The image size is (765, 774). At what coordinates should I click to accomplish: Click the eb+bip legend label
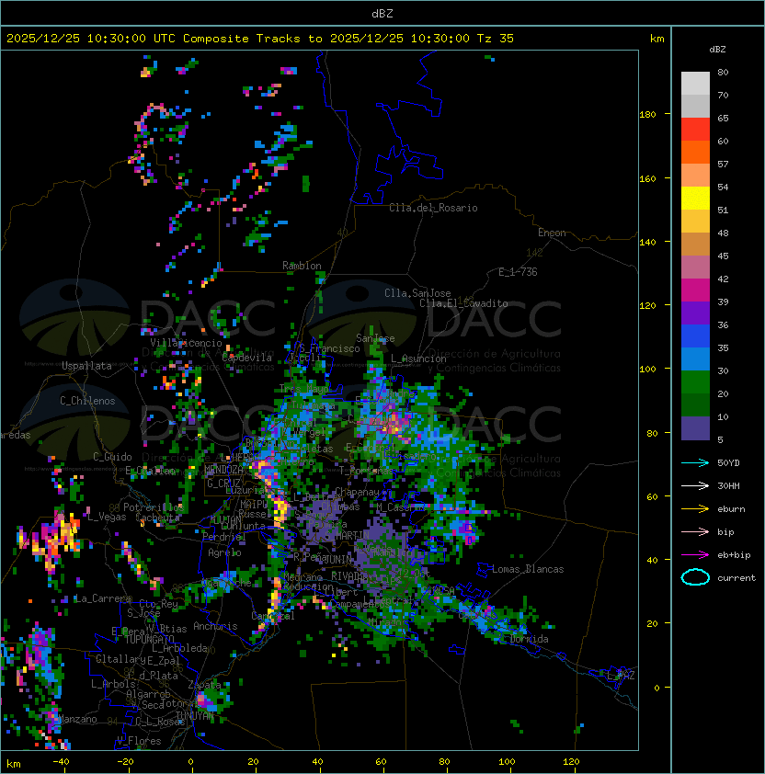[x=734, y=555]
